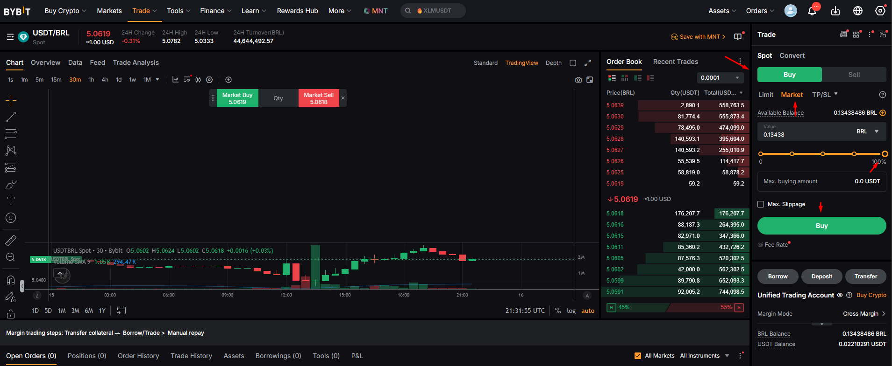
Task: Open the order type help icon
Action: pyautogui.click(x=883, y=95)
